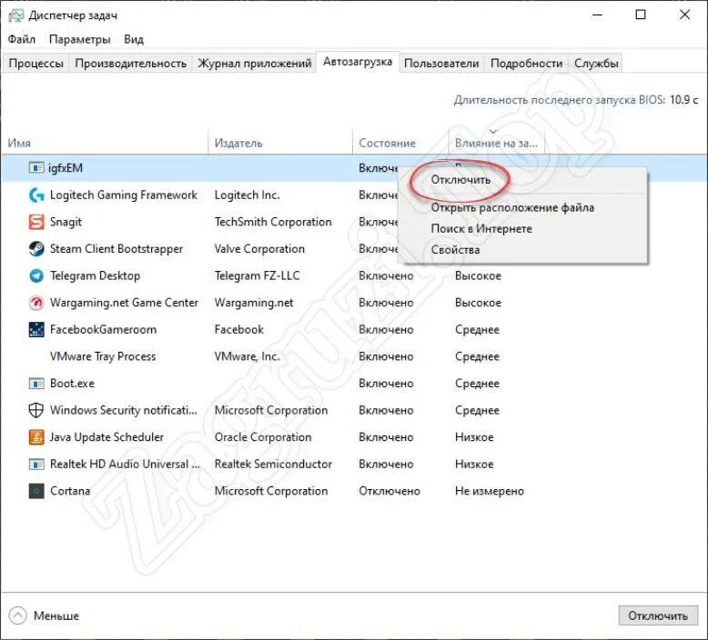Switch to the Подробности tab

point(527,63)
